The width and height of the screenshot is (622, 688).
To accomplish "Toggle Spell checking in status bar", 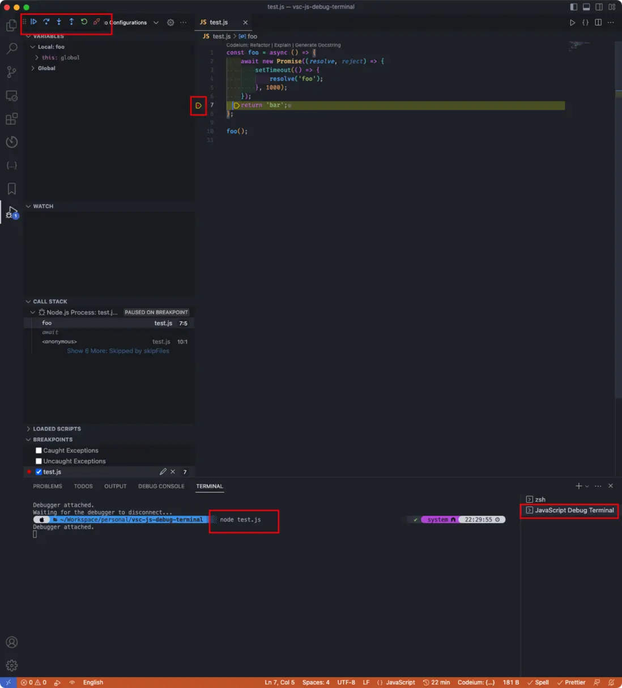I will (538, 682).
